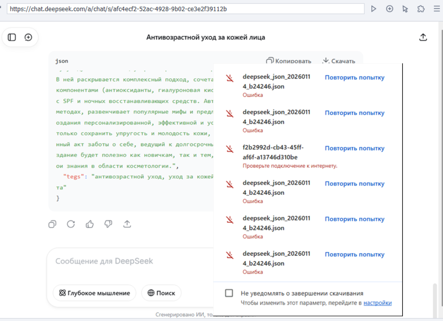Image resolution: width=443 pixels, height=321 pixels.
Task: Check "Не уведомлять о завершении скачивания" checkbox
Action: [229, 293]
